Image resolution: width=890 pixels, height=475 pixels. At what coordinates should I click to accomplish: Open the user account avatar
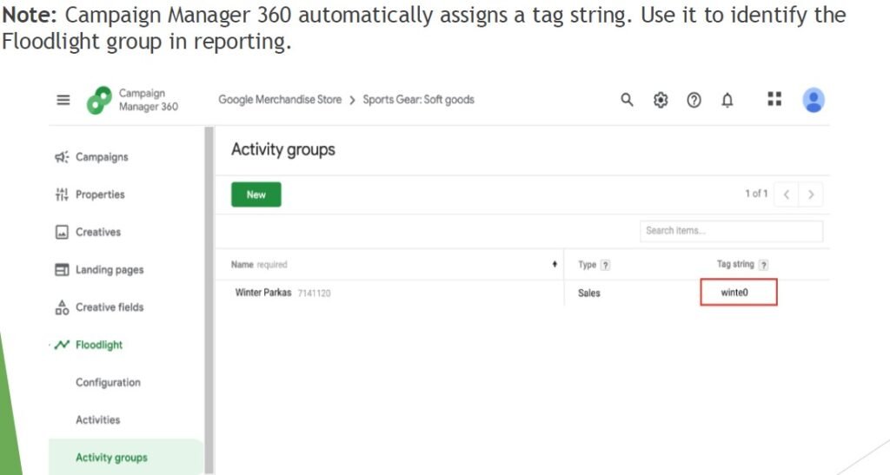click(x=814, y=101)
